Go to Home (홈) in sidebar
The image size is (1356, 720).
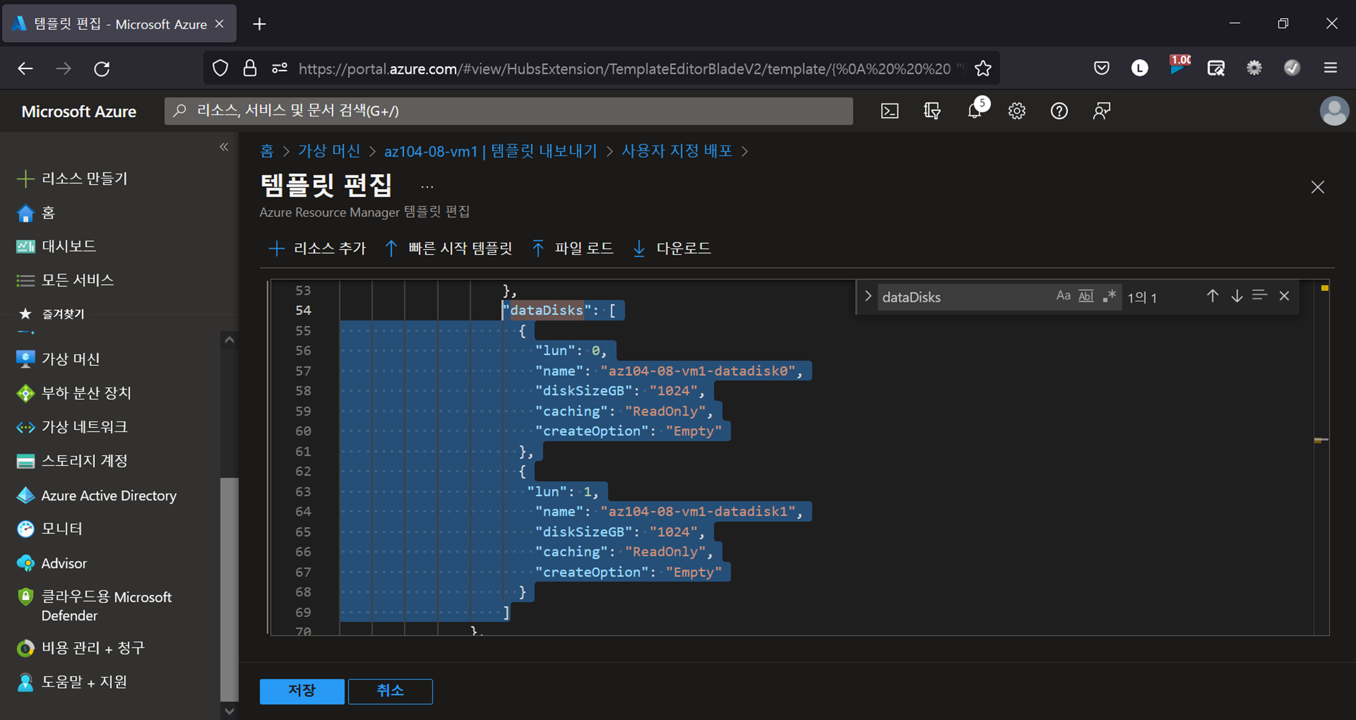click(35, 213)
